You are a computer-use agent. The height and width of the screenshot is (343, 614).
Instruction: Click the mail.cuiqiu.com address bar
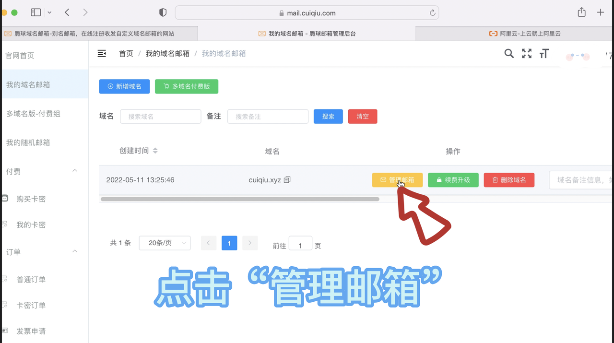(x=307, y=13)
